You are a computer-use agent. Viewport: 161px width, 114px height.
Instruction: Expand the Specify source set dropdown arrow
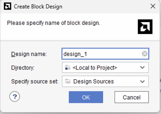[x=142, y=81]
